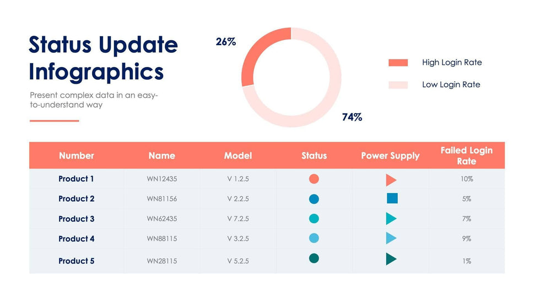Select the Product 4 light-blue power triangle
Screen dimensions: 540x303
click(391, 239)
